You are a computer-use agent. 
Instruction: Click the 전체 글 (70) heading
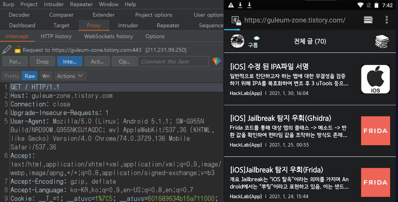[310, 41]
